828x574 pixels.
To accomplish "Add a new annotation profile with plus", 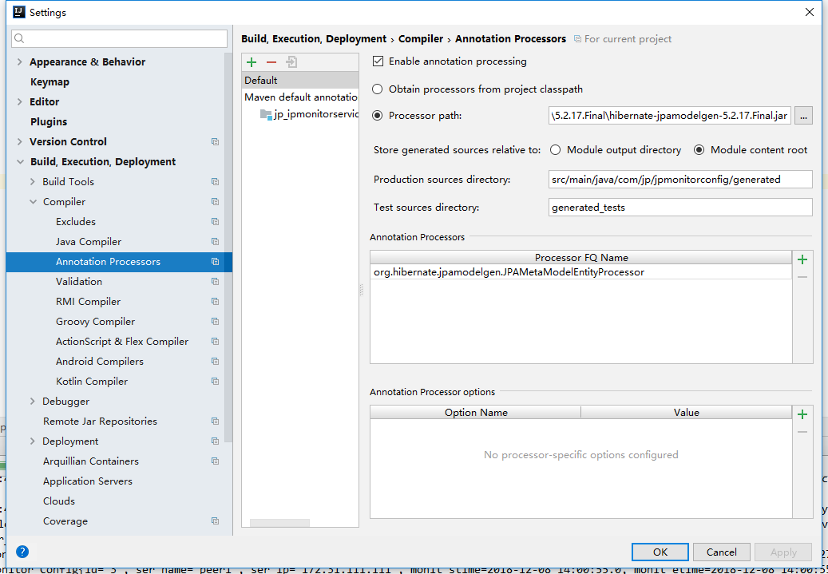I will click(252, 62).
